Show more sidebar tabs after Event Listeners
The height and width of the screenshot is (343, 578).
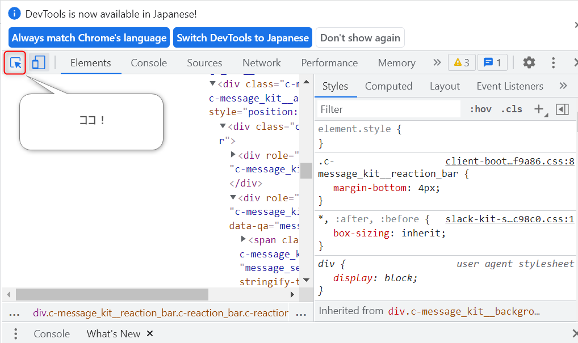pyautogui.click(x=563, y=86)
